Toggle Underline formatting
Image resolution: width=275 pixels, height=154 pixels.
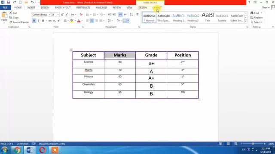click(x=43, y=21)
